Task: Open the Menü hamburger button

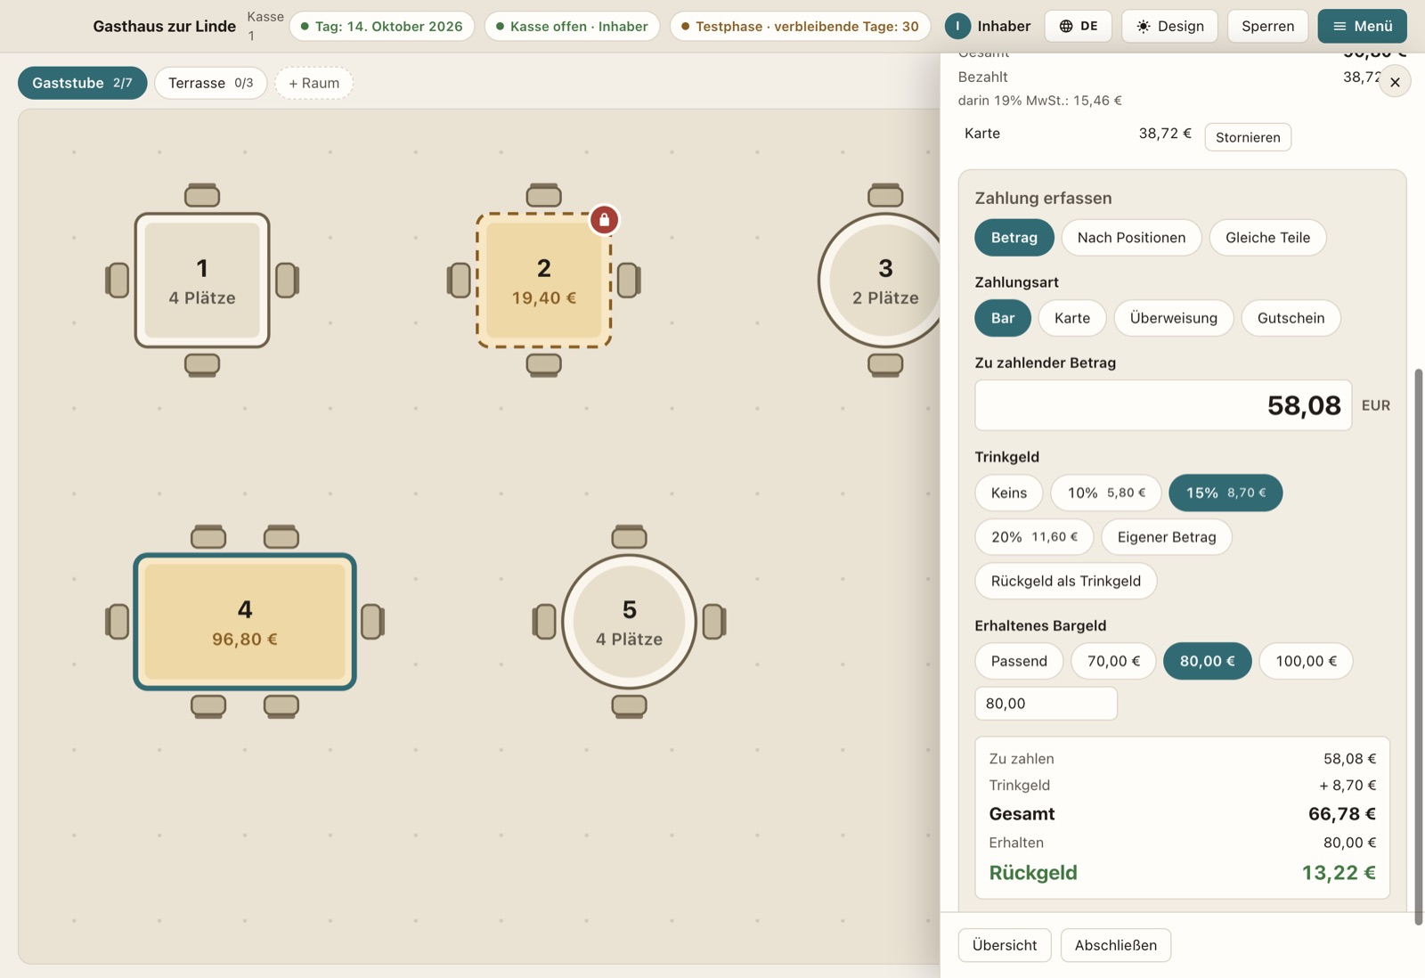Action: [x=1362, y=27]
